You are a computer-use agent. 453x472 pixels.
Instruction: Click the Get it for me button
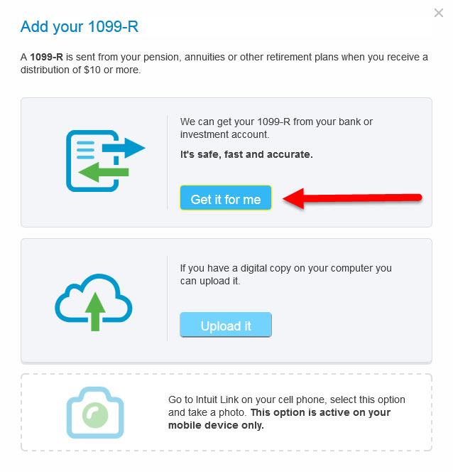(x=226, y=198)
